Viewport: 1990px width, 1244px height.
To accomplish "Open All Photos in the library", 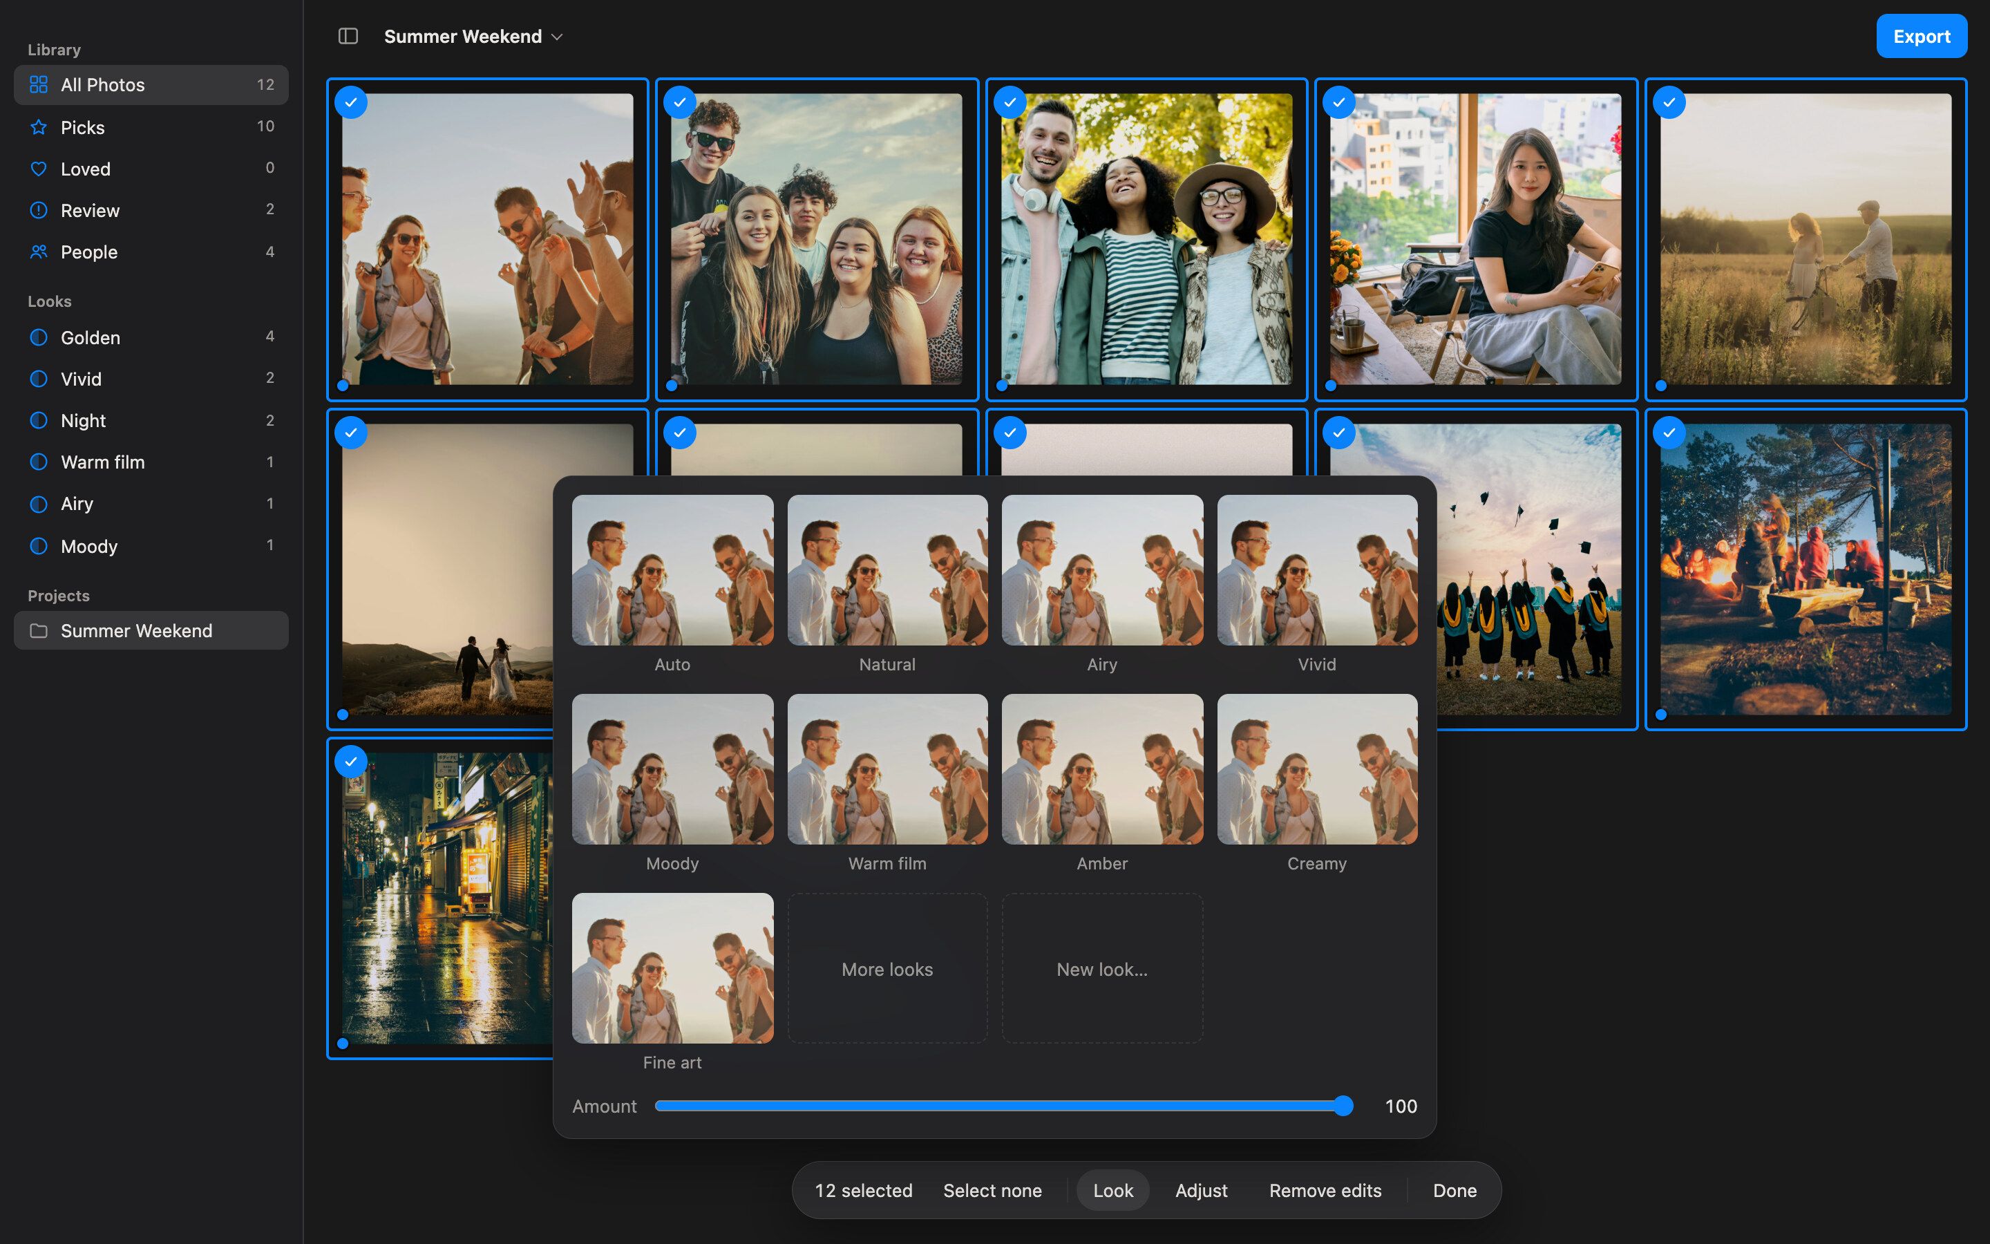I will coord(151,85).
